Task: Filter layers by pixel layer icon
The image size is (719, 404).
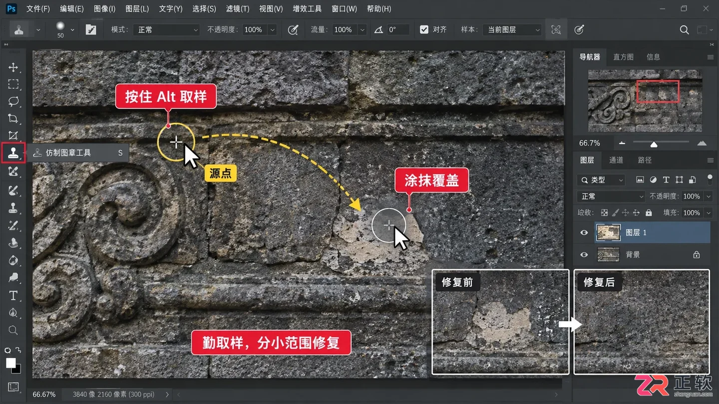Action: 640,180
